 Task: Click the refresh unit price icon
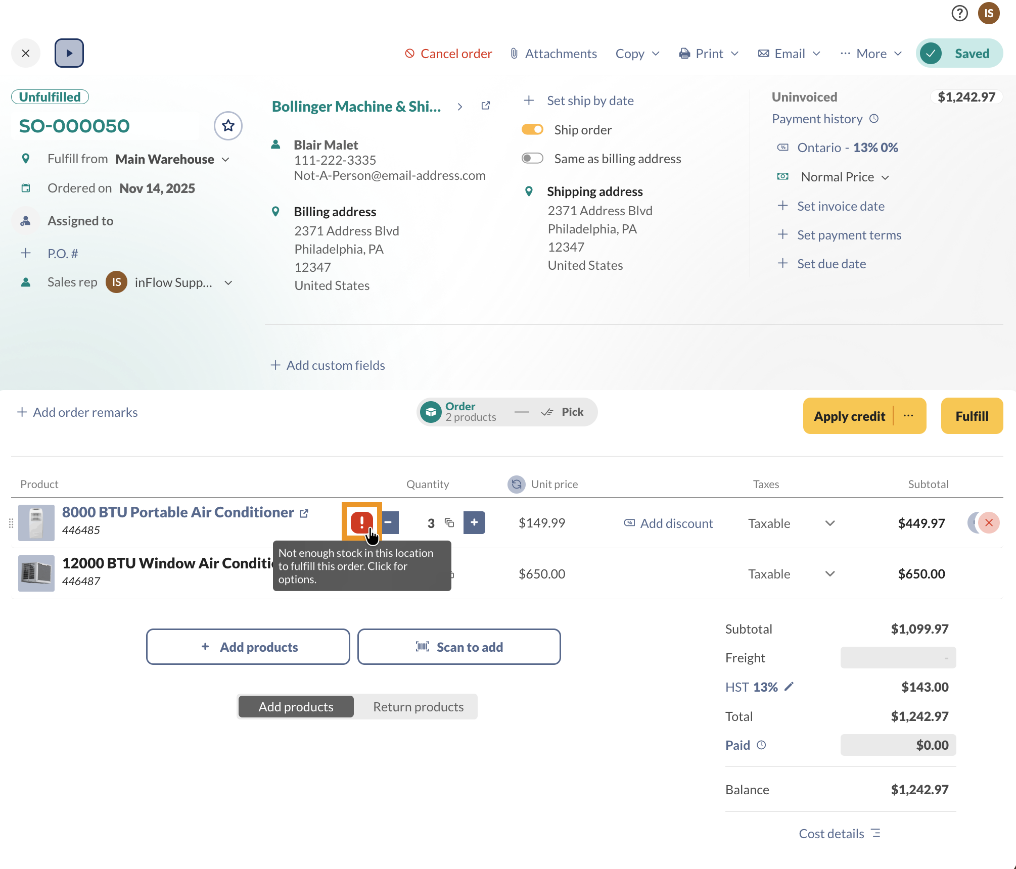click(516, 484)
